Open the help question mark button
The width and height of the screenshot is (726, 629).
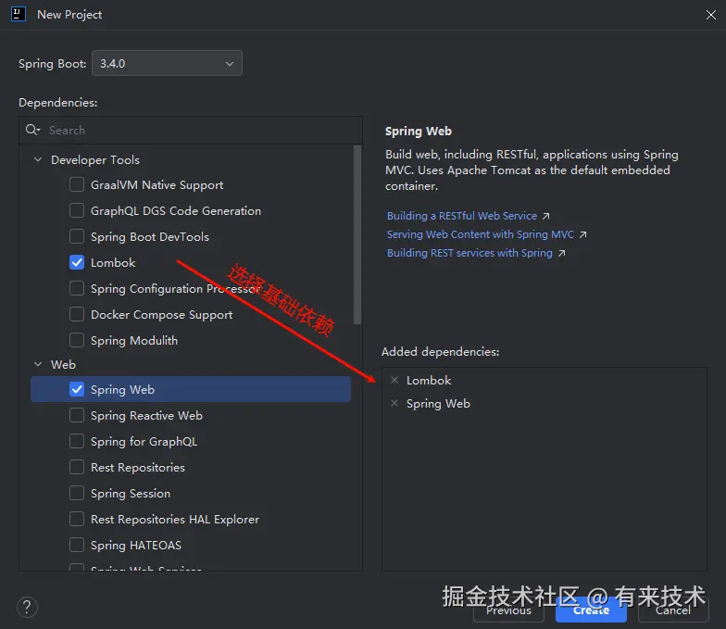coord(28,607)
